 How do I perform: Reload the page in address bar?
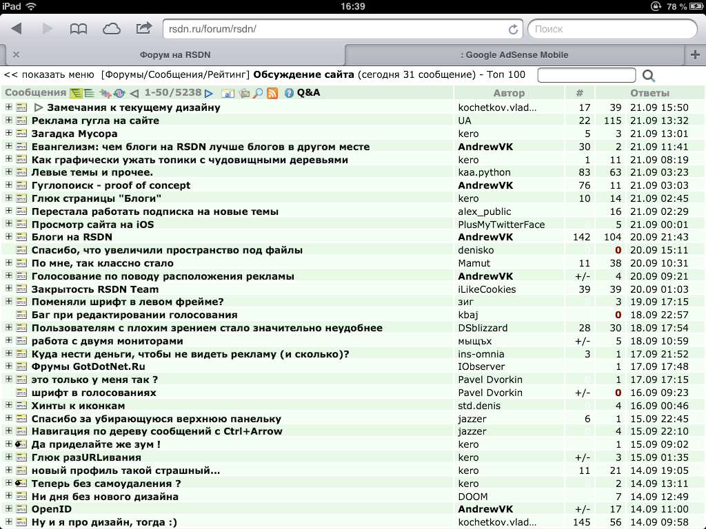pos(513,30)
